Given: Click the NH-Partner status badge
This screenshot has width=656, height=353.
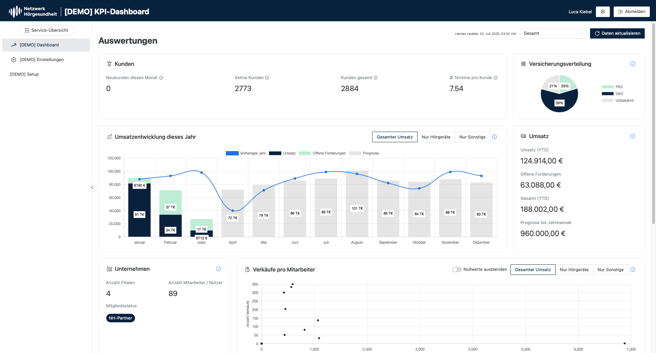Looking at the screenshot, I should pyautogui.click(x=120, y=318).
